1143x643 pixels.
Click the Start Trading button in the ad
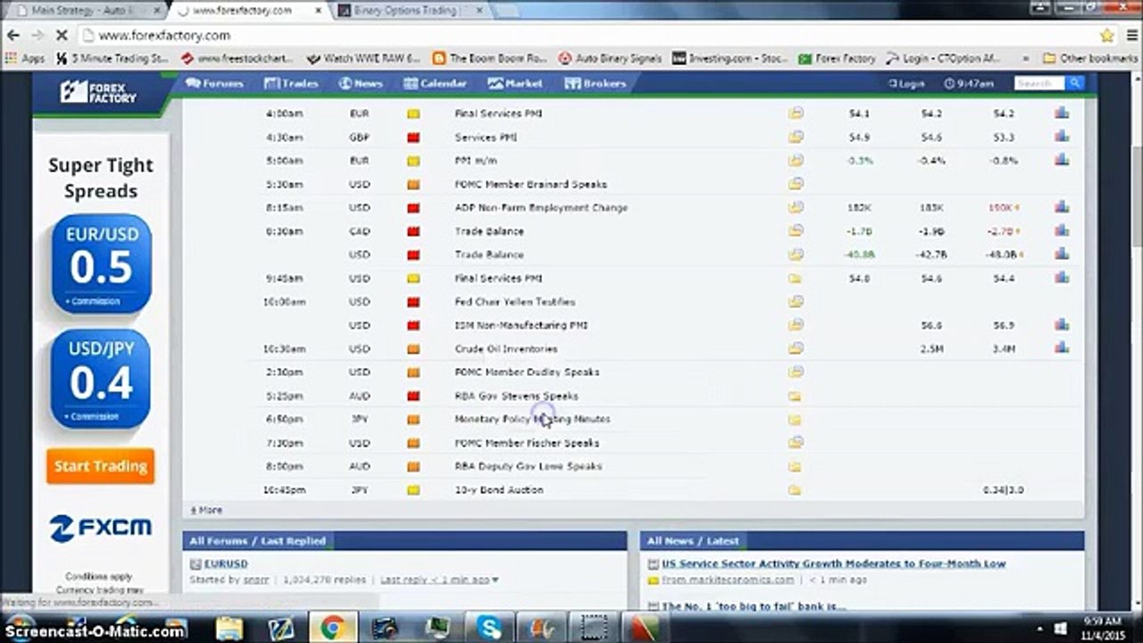pyautogui.click(x=100, y=466)
